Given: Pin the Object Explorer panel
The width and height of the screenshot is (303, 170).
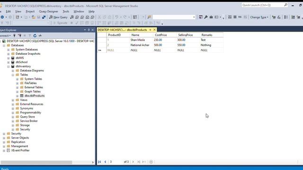Looking at the screenshot, I should coord(89,30).
